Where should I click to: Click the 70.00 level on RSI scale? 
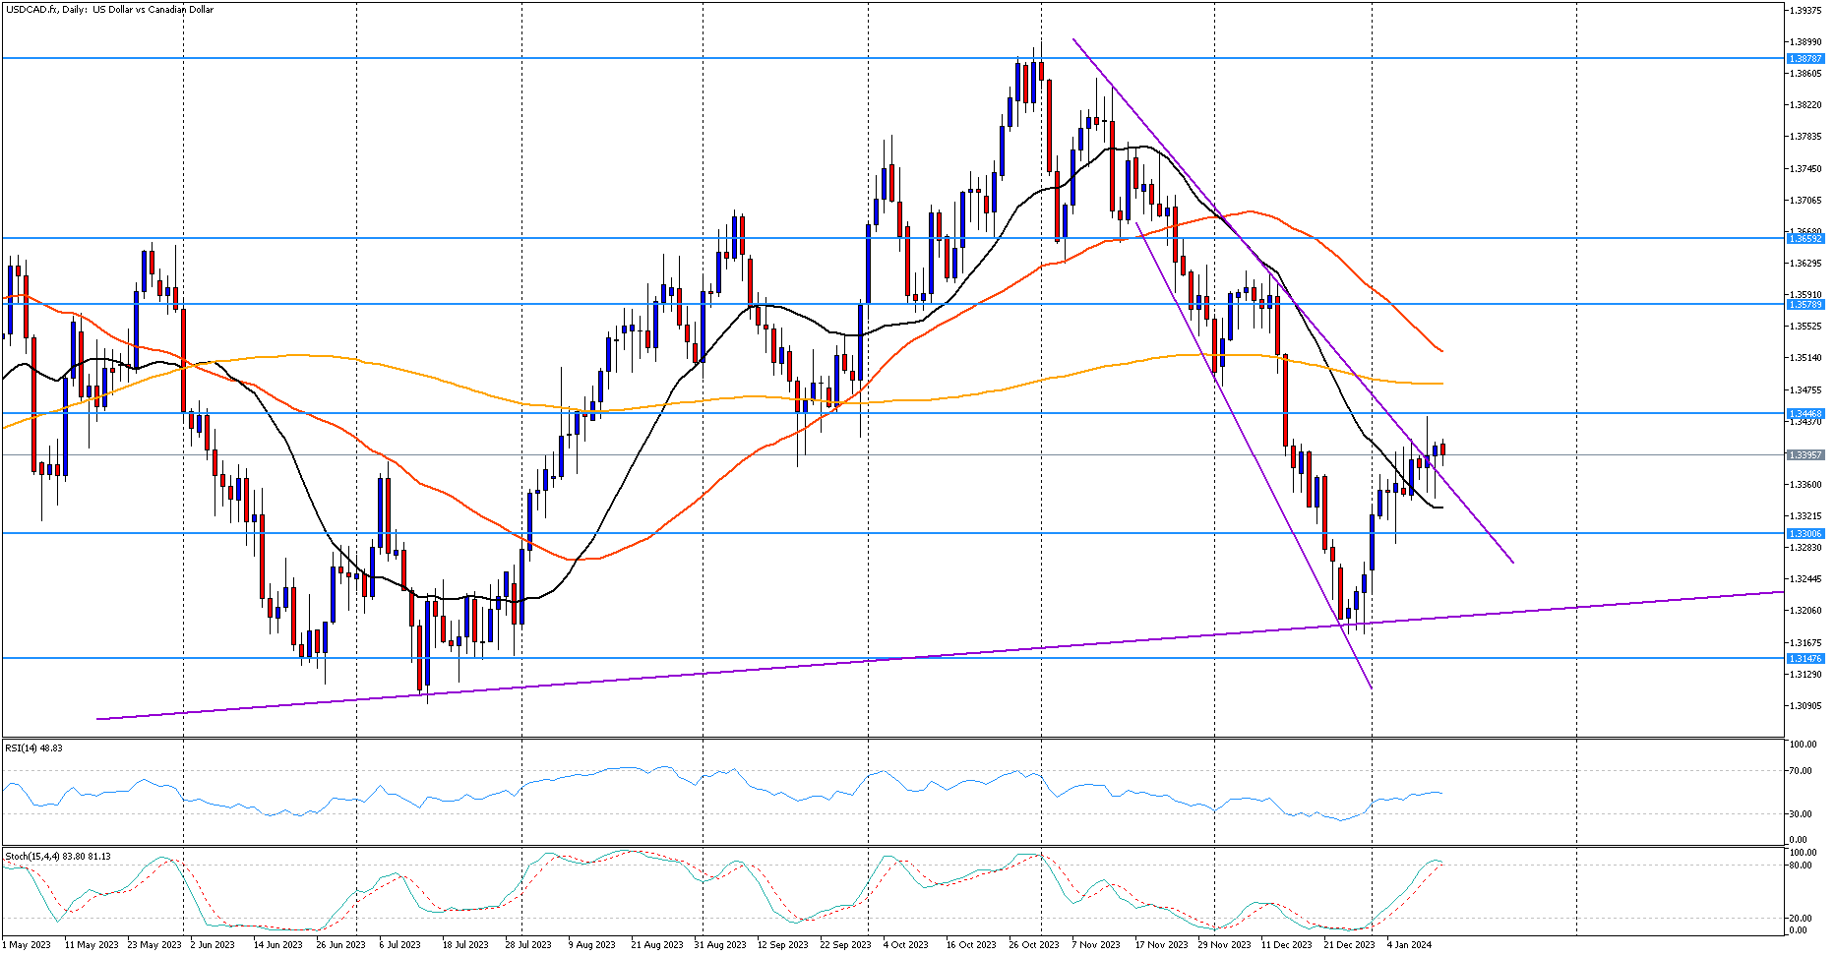pyautogui.click(x=1803, y=771)
